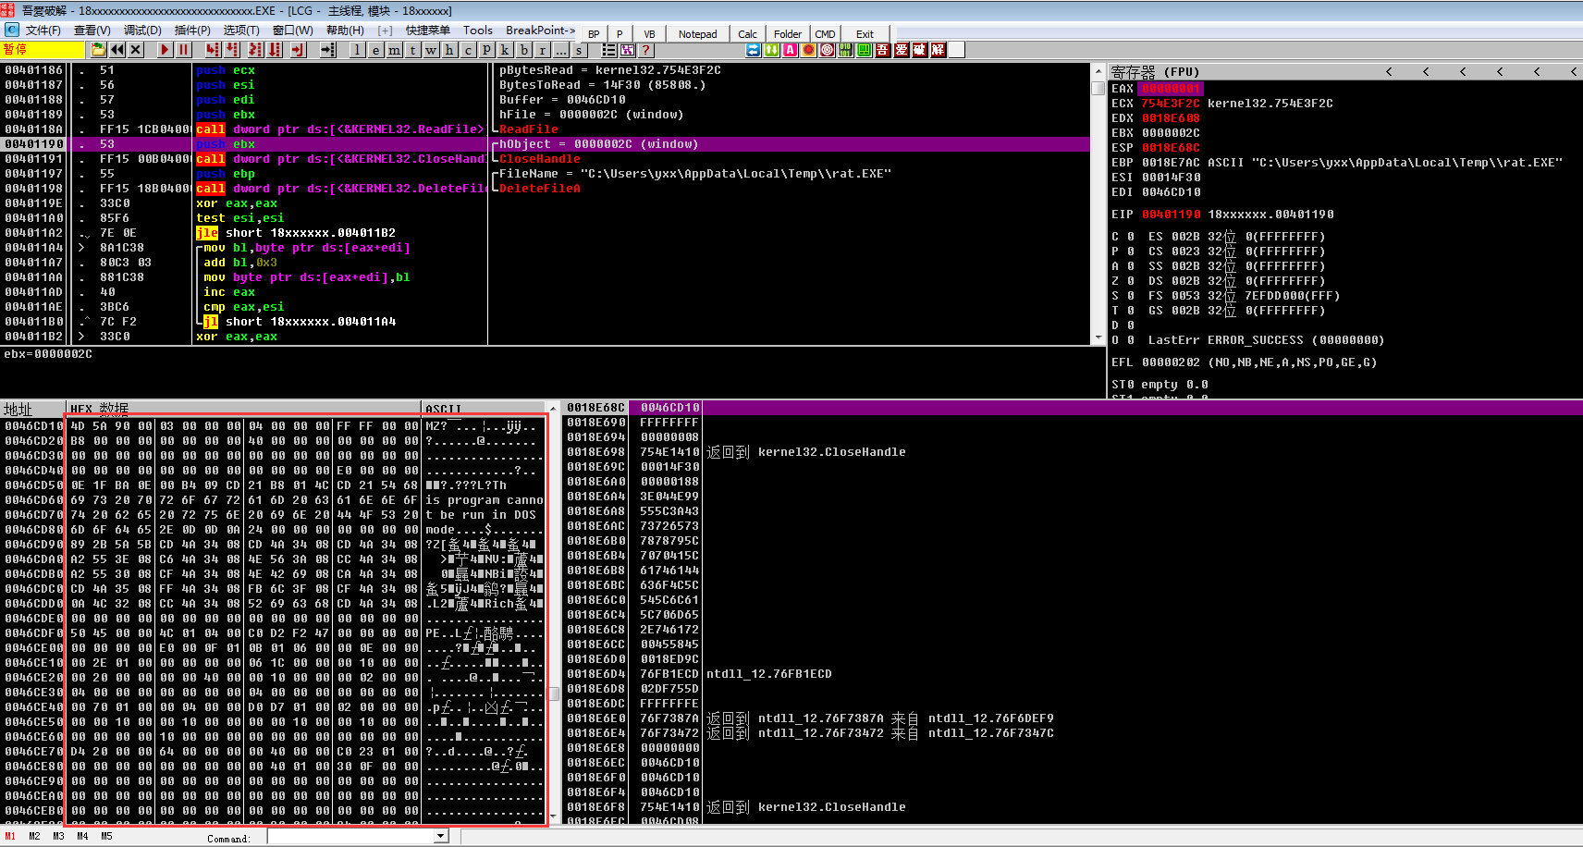
Task: Open the 查看(V) menu
Action: (92, 31)
